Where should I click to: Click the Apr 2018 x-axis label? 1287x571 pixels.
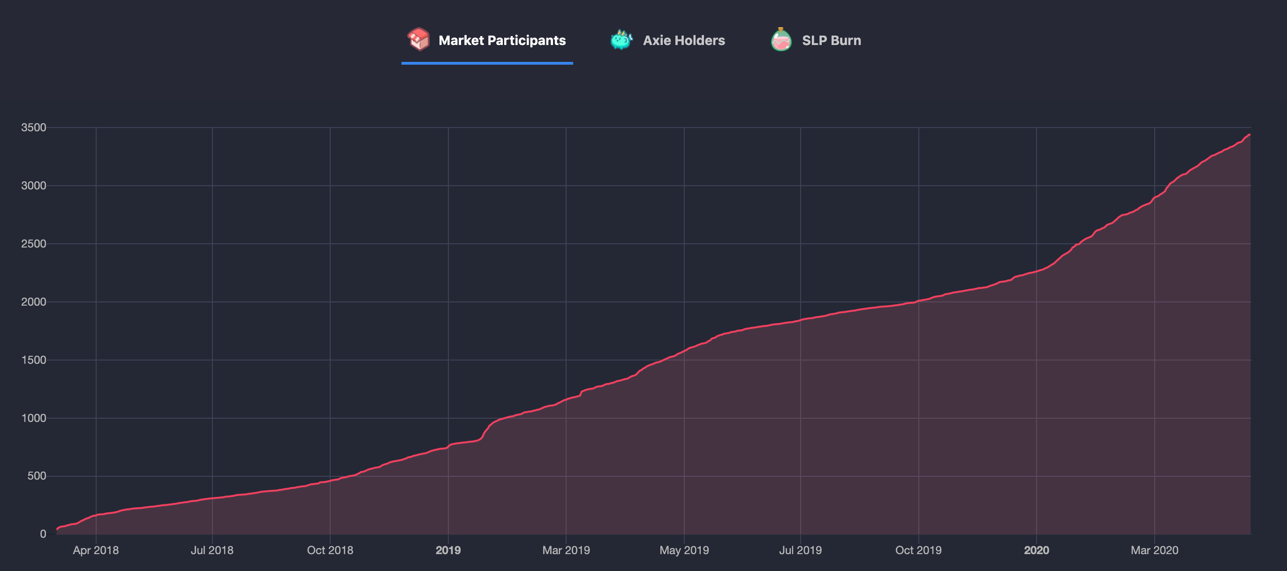95,550
